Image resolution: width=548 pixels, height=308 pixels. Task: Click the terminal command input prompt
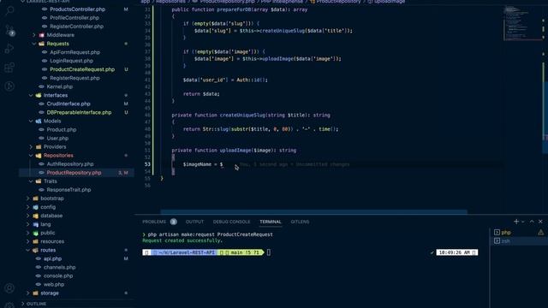268,252
